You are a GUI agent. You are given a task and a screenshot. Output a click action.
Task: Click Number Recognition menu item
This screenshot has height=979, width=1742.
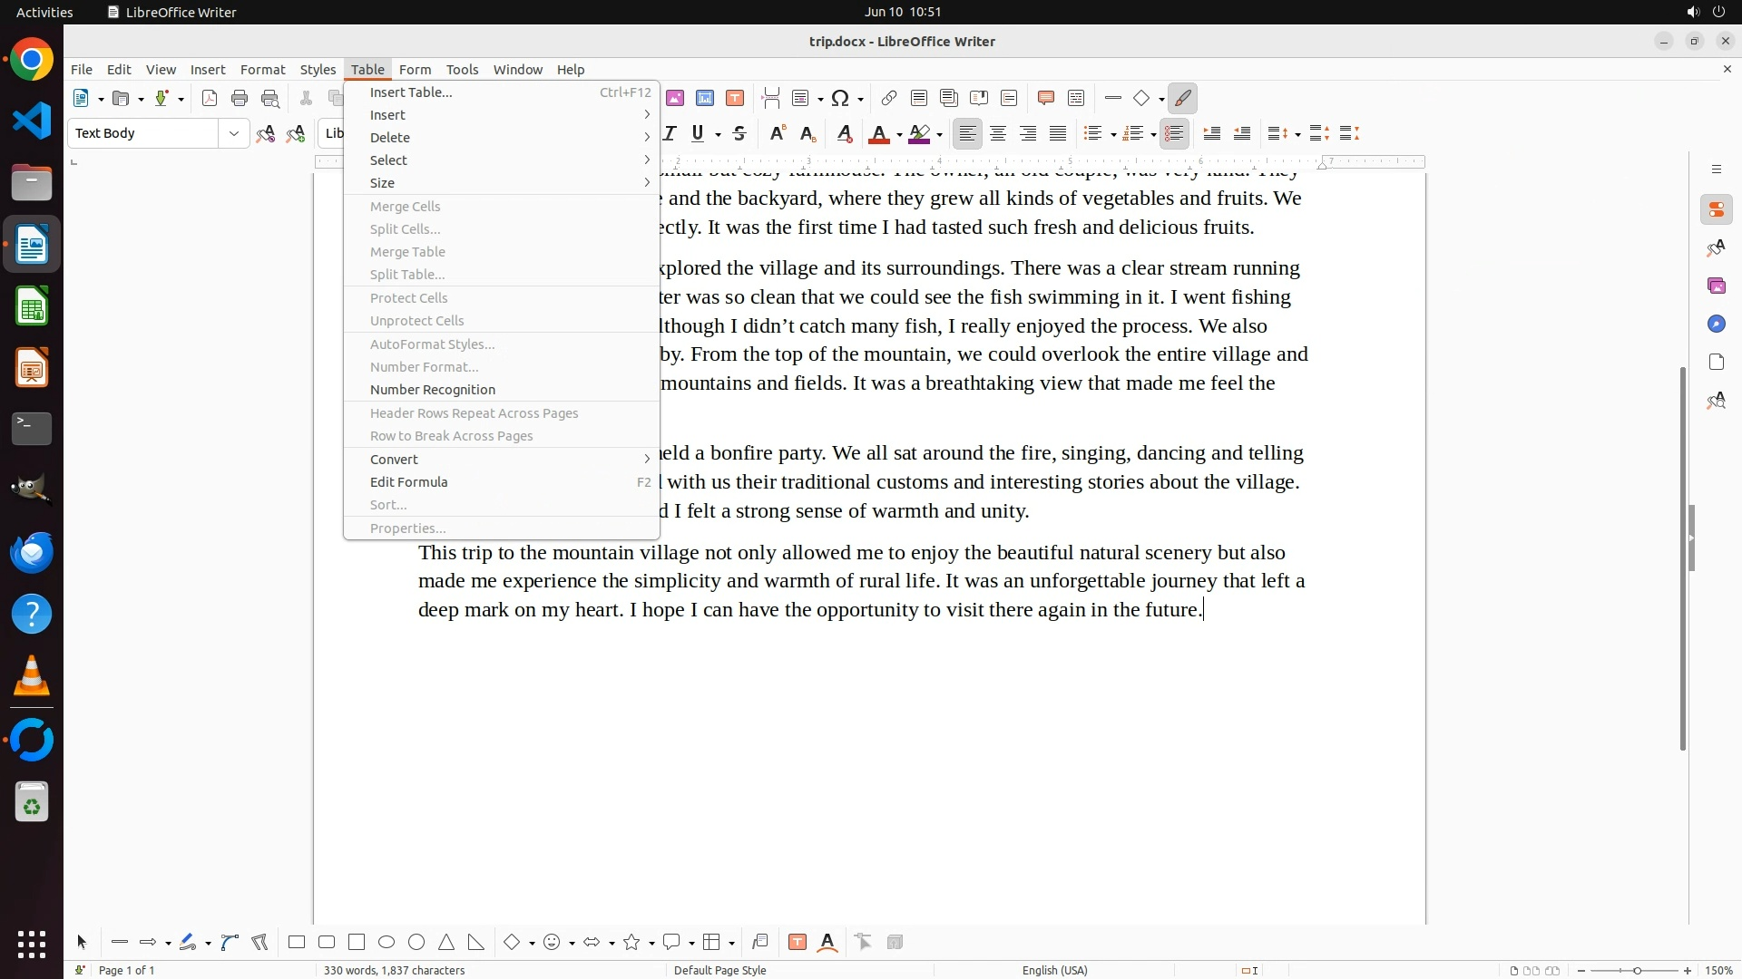[x=433, y=389]
